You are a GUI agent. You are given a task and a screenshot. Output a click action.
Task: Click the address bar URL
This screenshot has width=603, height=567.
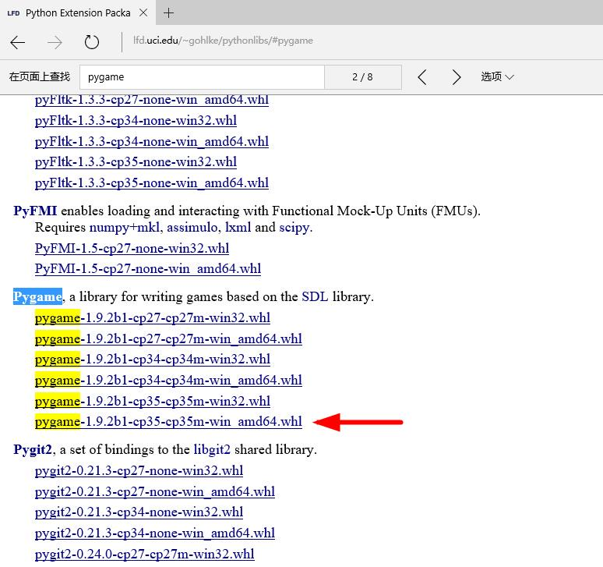223,41
